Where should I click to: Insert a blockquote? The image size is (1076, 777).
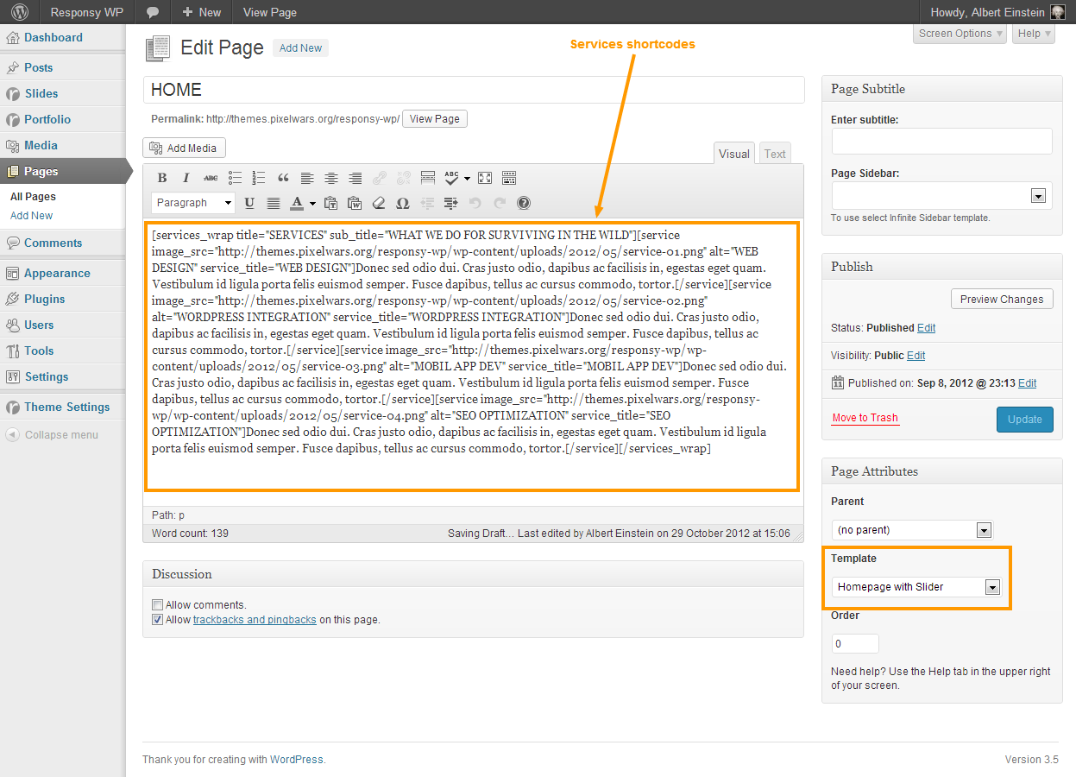283,178
